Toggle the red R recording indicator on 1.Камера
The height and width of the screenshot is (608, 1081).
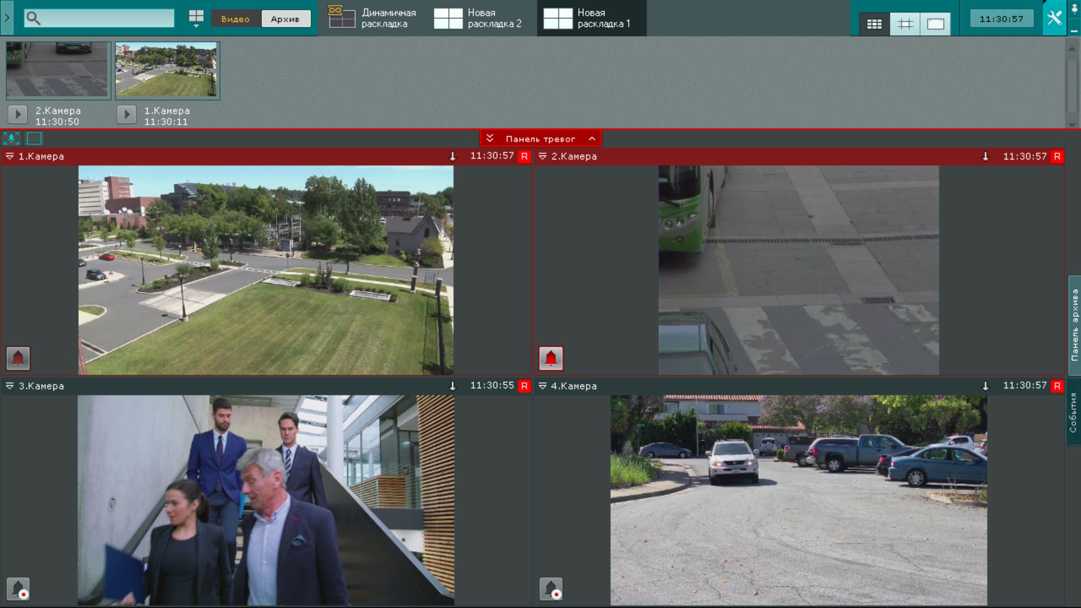pos(524,157)
